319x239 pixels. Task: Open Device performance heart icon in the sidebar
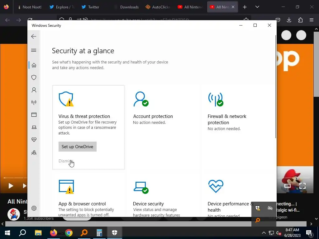click(x=34, y=140)
